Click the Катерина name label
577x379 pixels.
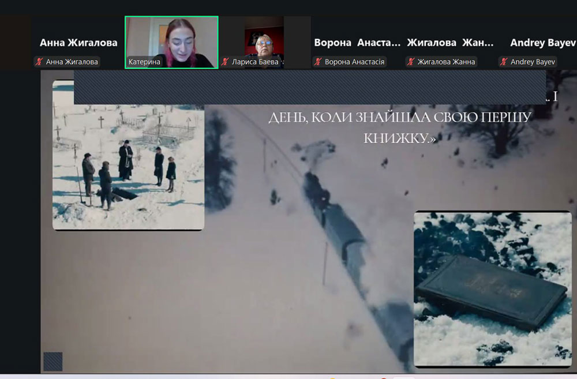pyautogui.click(x=145, y=62)
